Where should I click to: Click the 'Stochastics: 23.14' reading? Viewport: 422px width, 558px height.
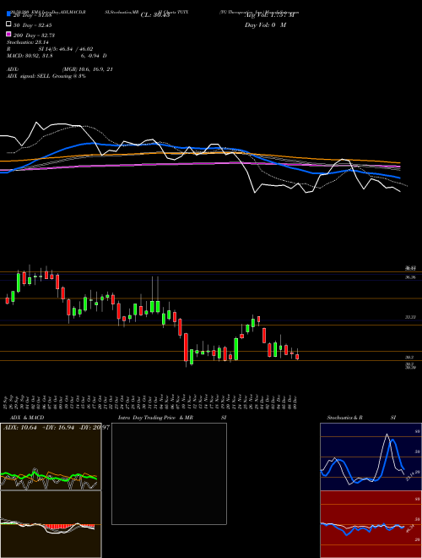27,42
